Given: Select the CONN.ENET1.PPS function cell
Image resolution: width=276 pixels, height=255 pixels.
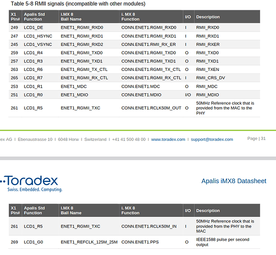Looking at the screenshot, I should 140,242.
